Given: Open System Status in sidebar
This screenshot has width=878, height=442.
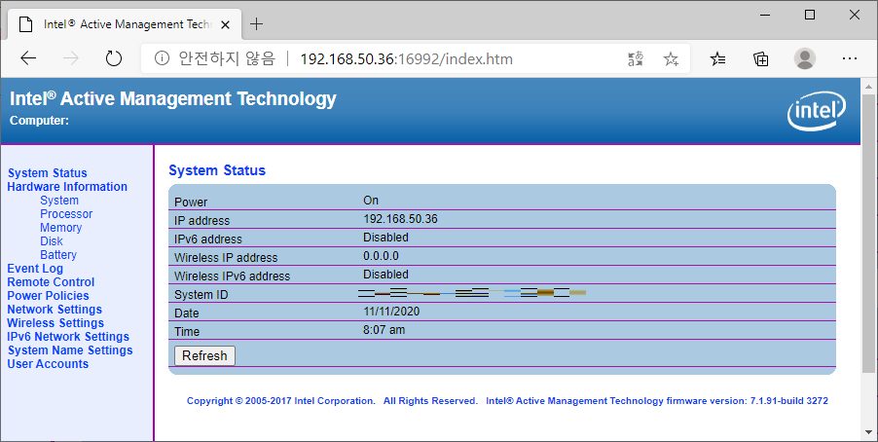Looking at the screenshot, I should coord(48,173).
